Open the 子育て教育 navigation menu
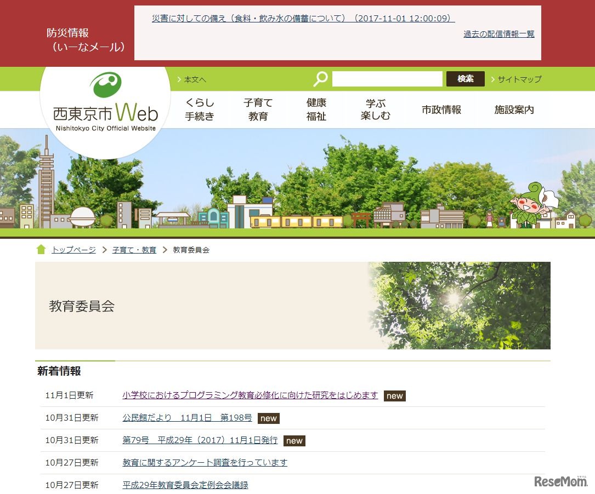This screenshot has height=494, width=595. point(258,108)
